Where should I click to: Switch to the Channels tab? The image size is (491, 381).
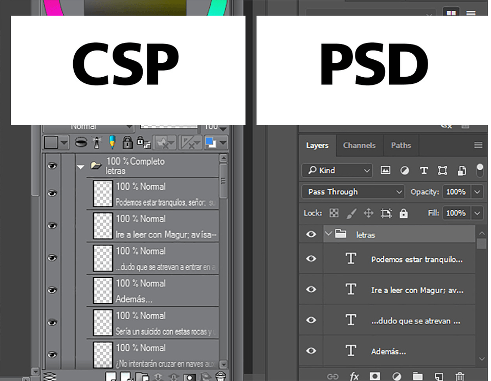tap(359, 145)
